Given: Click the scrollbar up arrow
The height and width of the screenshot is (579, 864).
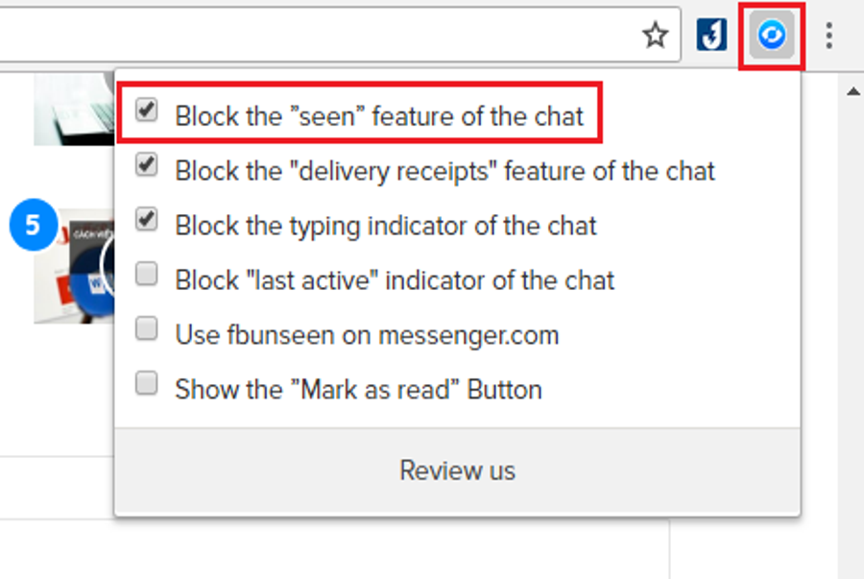Looking at the screenshot, I should [853, 91].
